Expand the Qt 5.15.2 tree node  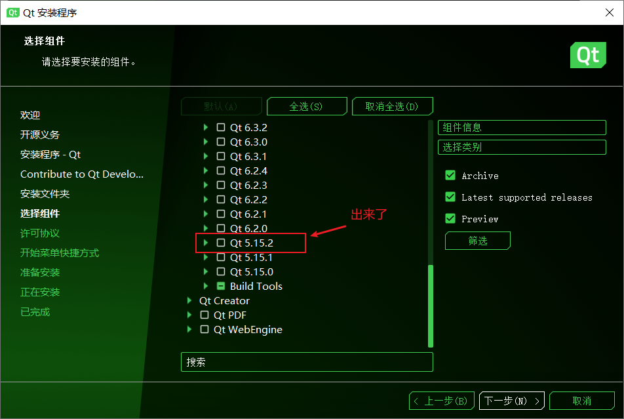click(x=205, y=243)
